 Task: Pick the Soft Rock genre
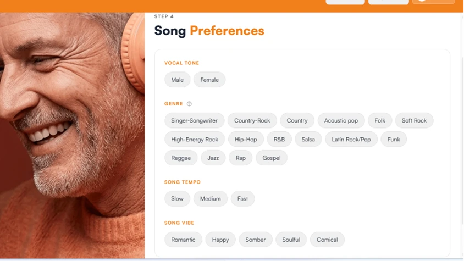(414, 120)
